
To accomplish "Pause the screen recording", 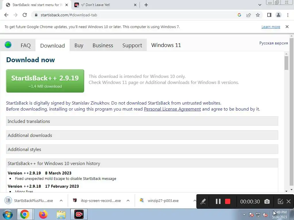I will point(218,201).
